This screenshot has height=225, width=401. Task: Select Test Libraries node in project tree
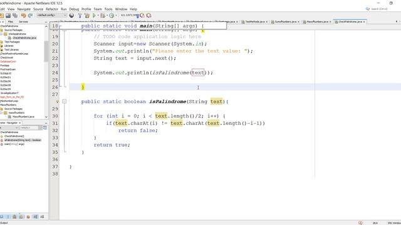coord(11,50)
